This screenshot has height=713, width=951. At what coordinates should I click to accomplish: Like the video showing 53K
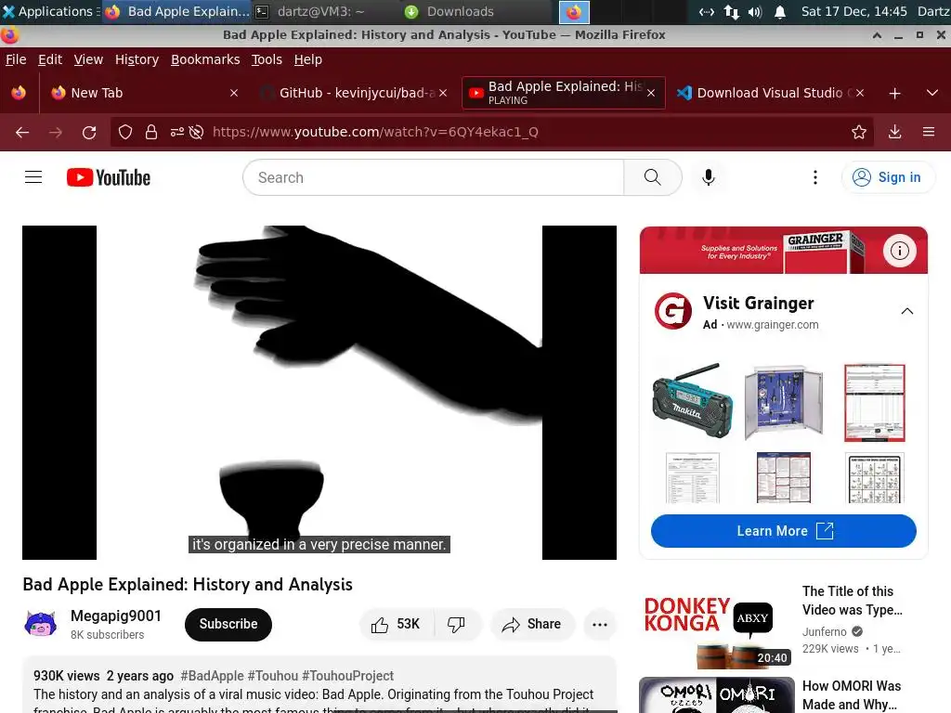(396, 624)
